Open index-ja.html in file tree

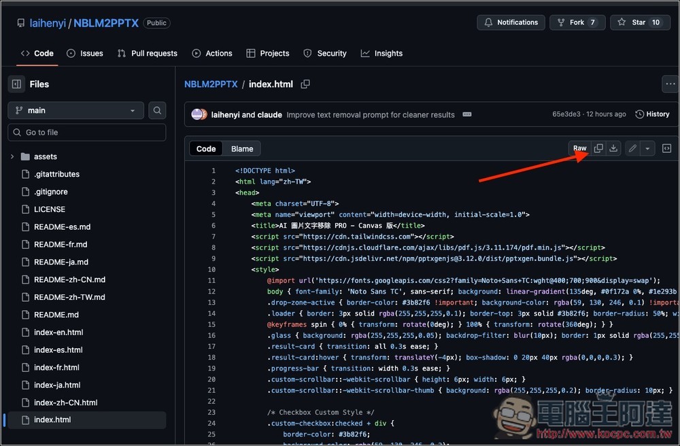[57, 385]
